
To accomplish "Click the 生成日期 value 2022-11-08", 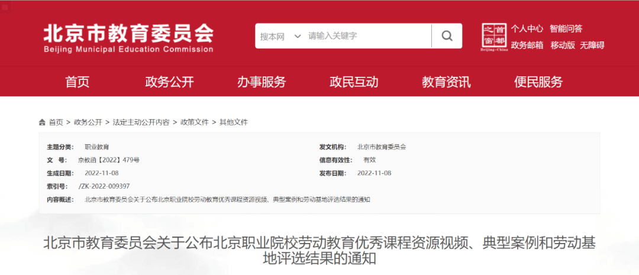I will click(x=102, y=173).
